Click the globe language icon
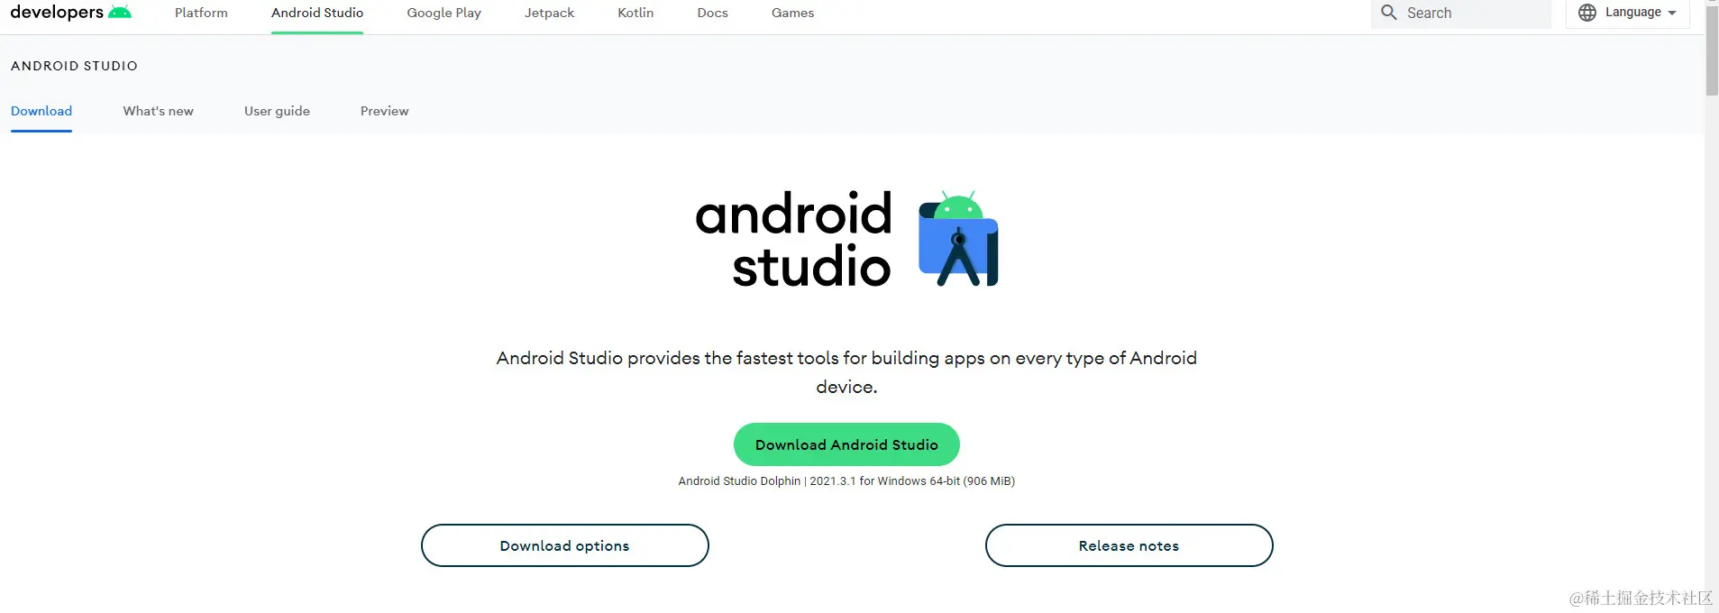Screen dimensions: 1719x613 (x=1587, y=13)
